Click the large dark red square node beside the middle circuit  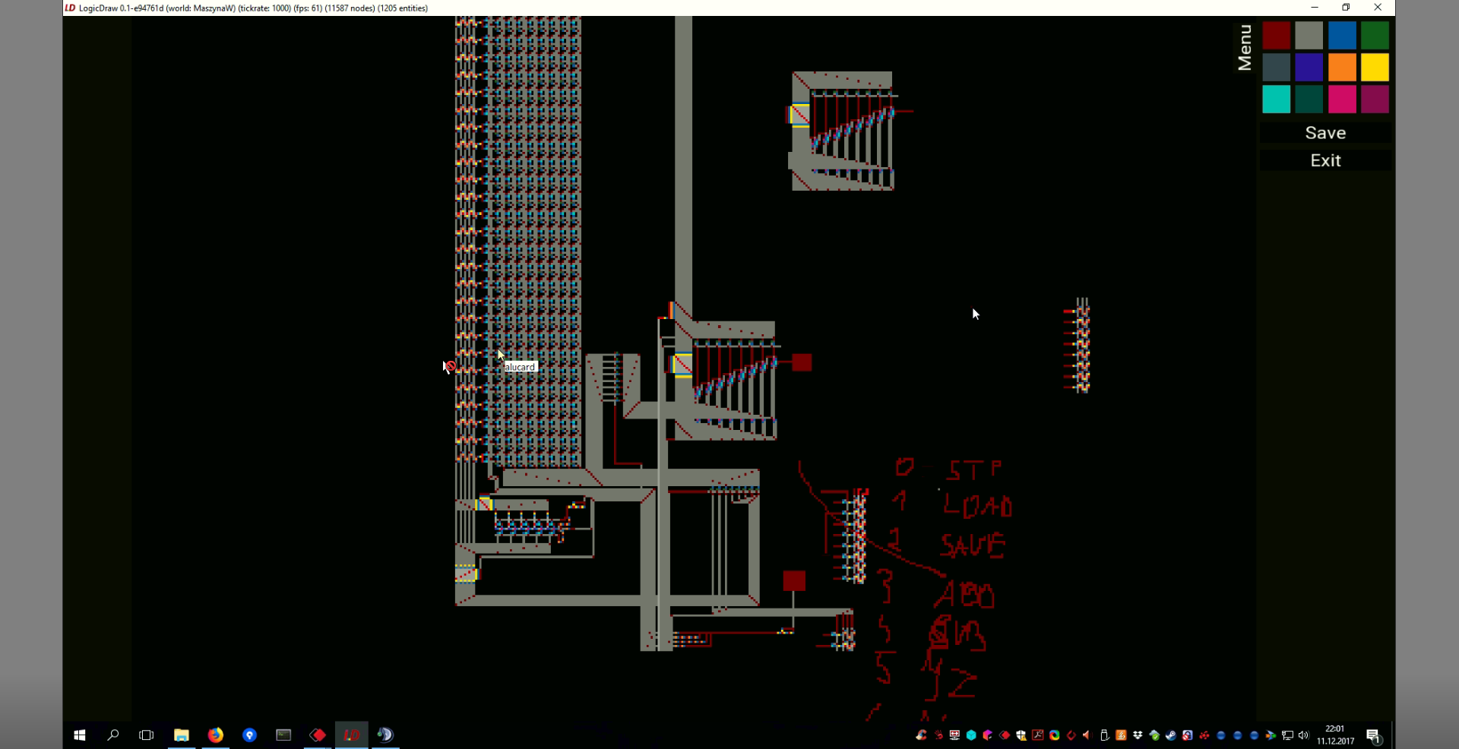click(802, 362)
